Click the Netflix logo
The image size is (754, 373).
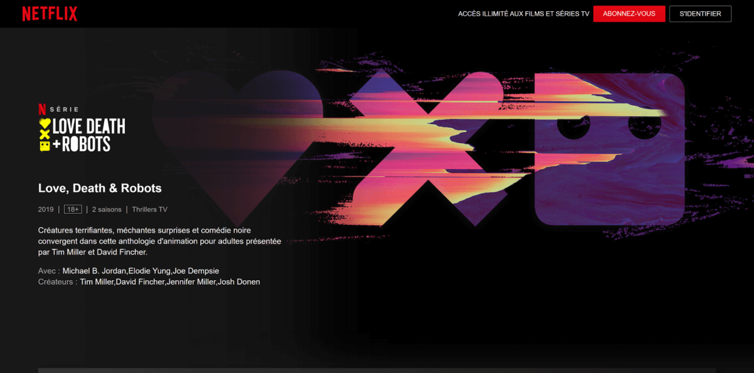click(50, 14)
